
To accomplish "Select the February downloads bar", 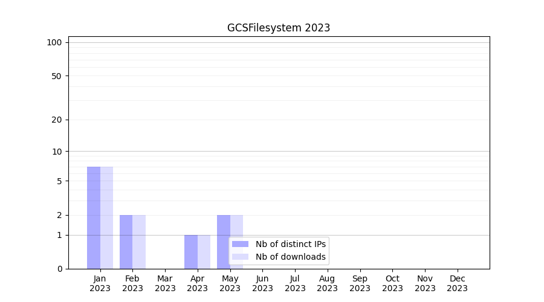I will 139,242.
